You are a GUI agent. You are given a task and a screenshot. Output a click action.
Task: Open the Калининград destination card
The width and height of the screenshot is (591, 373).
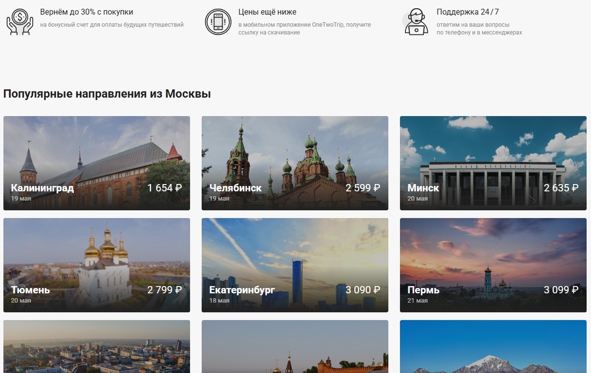pos(97,163)
